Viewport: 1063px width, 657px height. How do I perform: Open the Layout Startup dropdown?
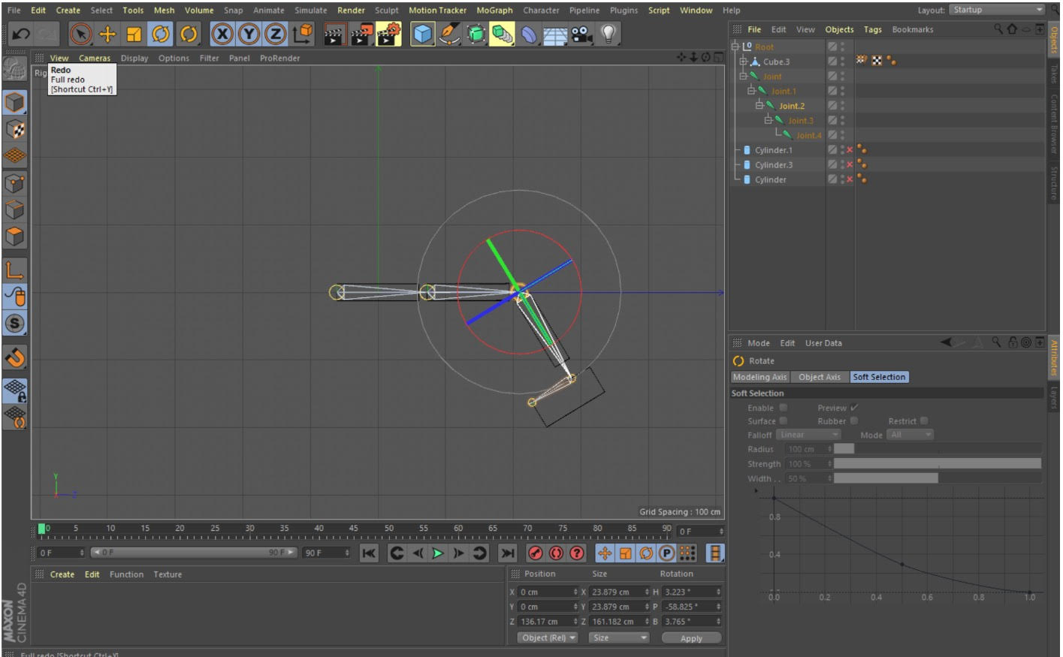pos(996,10)
